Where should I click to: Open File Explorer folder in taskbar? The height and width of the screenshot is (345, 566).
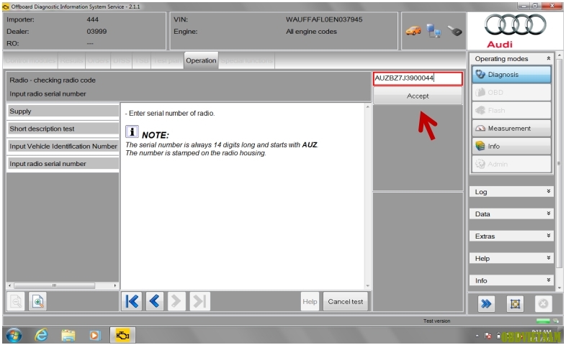(68, 336)
